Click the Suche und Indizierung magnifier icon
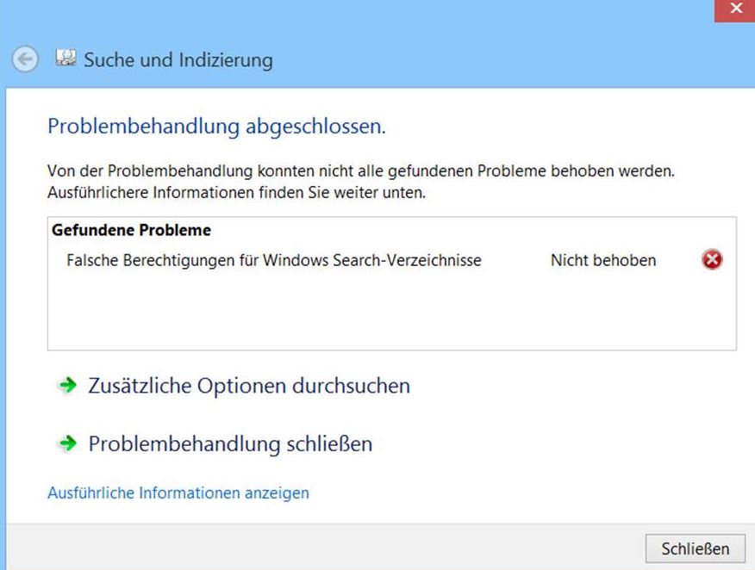Screen dimensions: 755x570 [x=65, y=57]
